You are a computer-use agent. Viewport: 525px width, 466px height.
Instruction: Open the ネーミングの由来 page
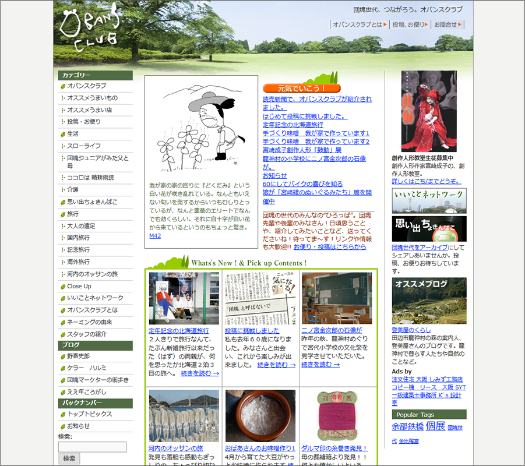(x=89, y=322)
